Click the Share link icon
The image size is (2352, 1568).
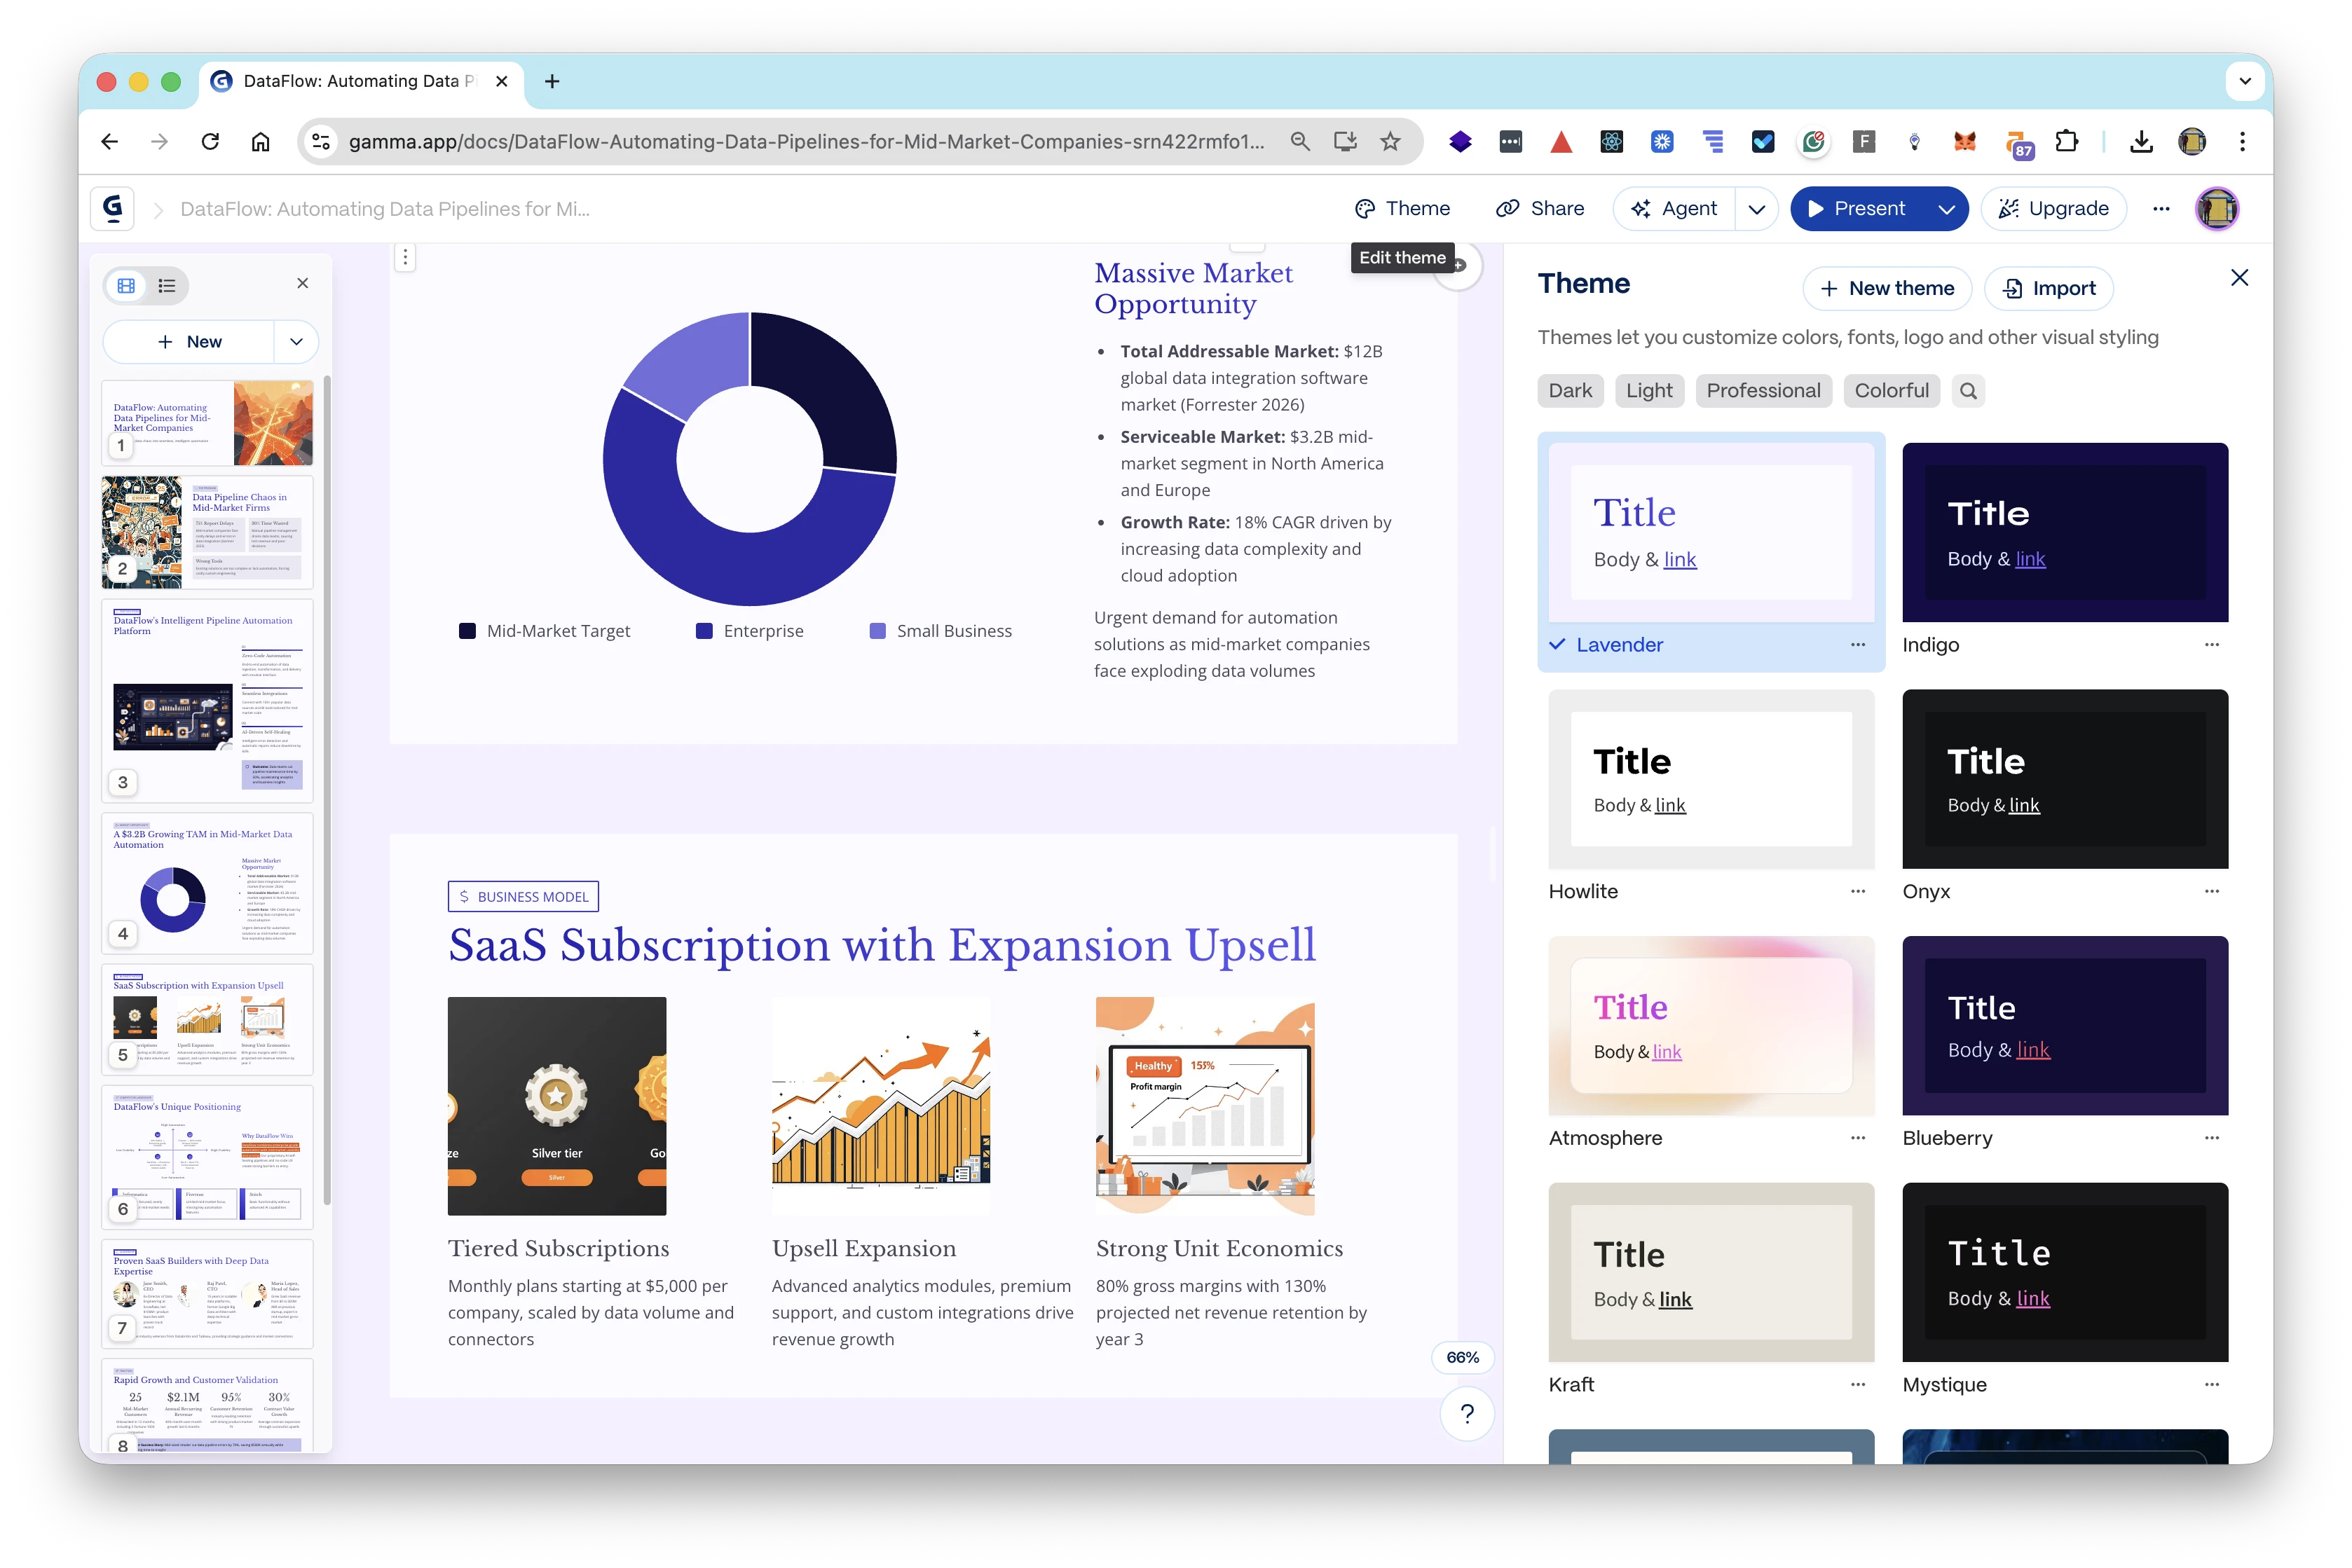tap(1508, 208)
